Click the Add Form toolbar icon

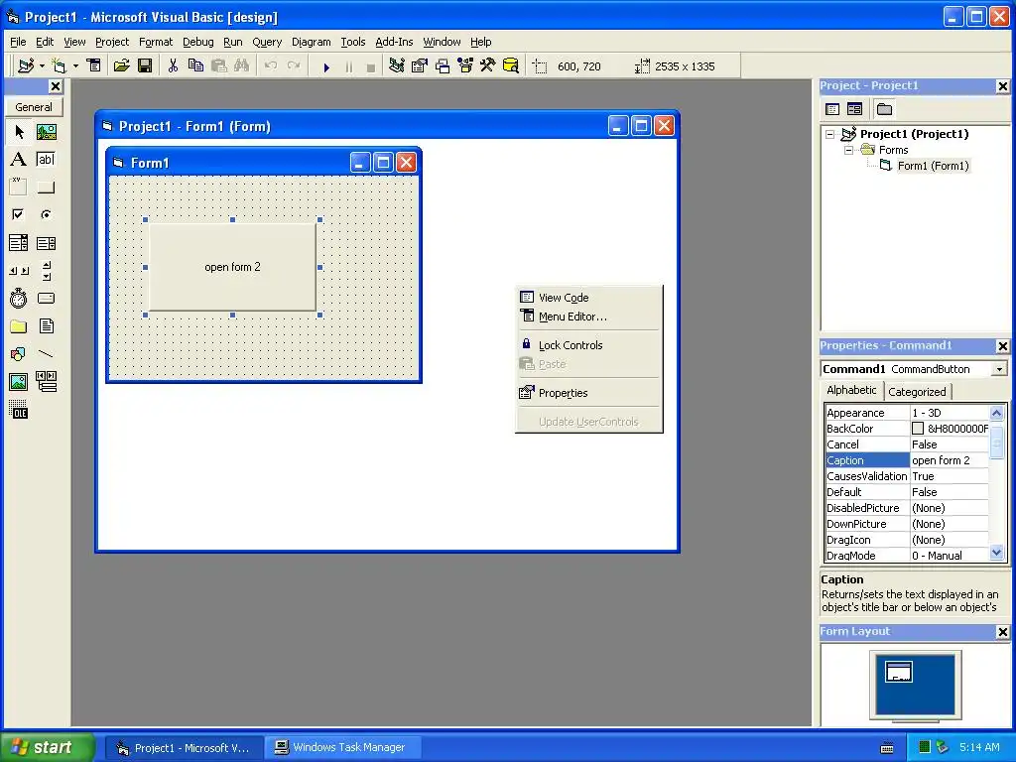coord(59,66)
